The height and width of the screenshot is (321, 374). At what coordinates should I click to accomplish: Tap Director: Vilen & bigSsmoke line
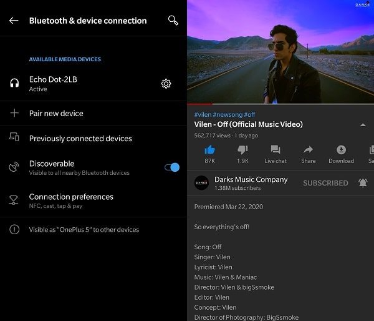click(234, 287)
